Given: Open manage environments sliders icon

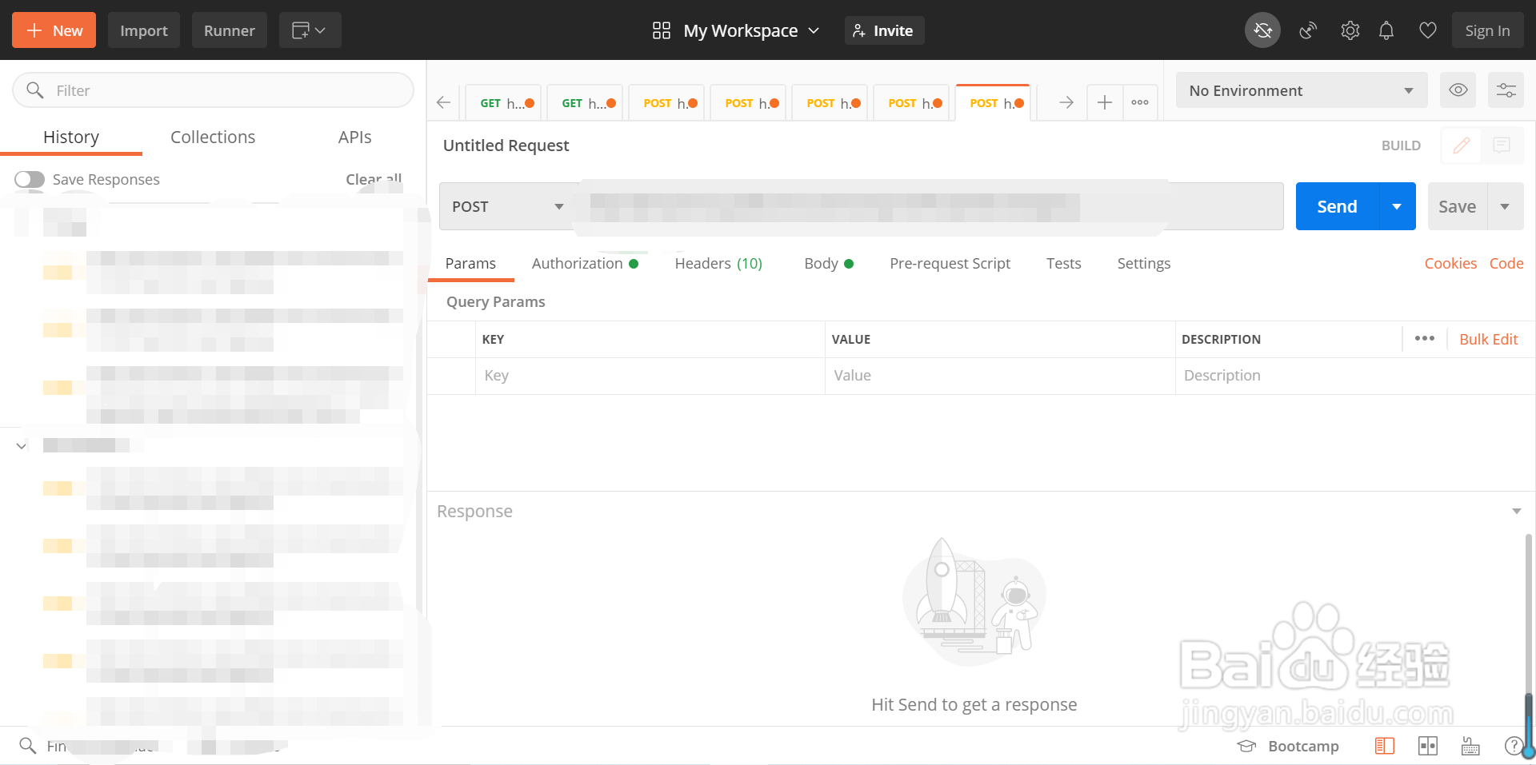Looking at the screenshot, I should click(x=1506, y=90).
